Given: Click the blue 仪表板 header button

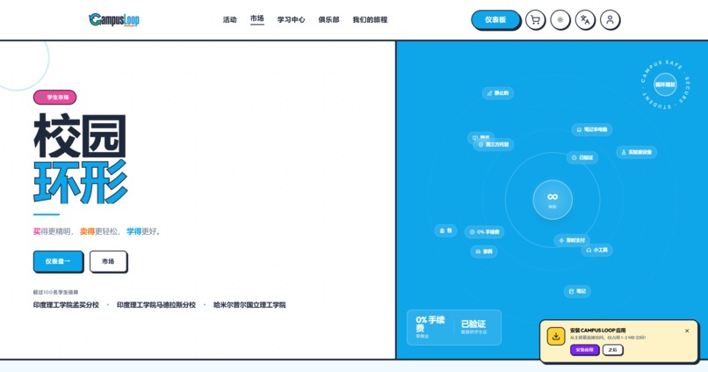Looking at the screenshot, I should (495, 20).
